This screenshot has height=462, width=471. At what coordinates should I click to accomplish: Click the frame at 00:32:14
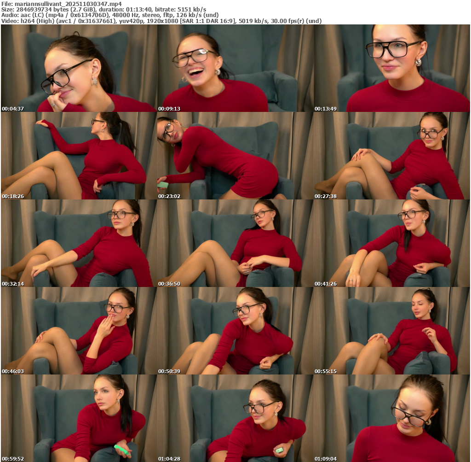point(79,243)
